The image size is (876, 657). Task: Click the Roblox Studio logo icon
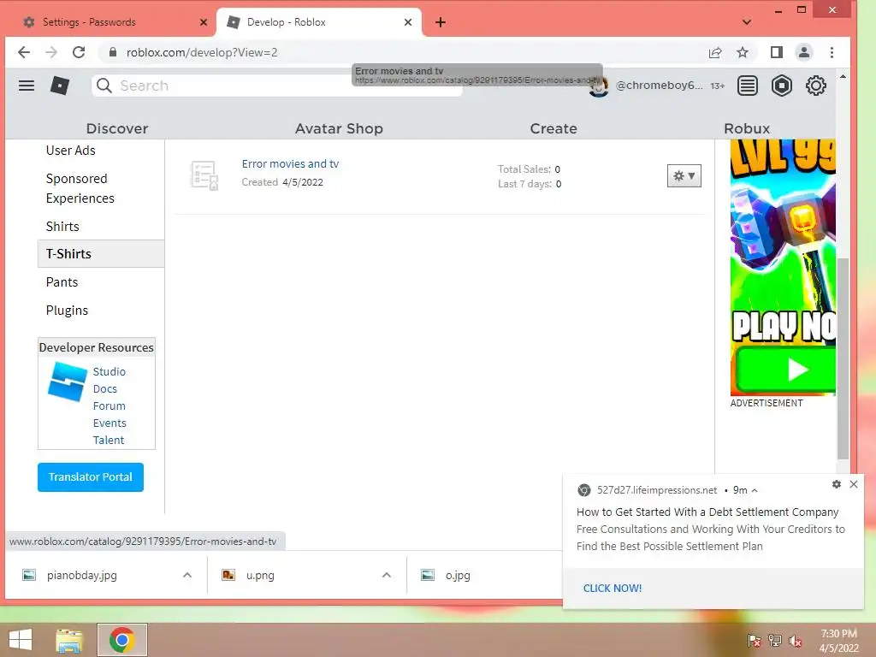pyautogui.click(x=68, y=382)
